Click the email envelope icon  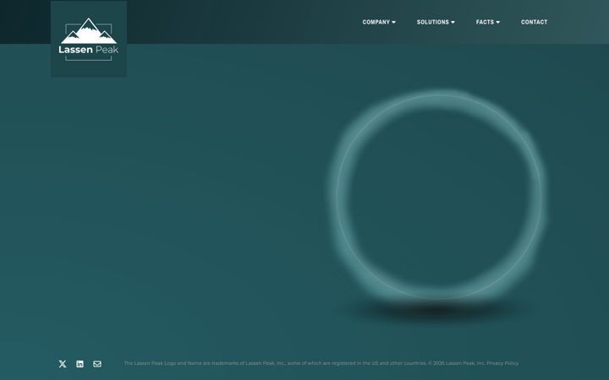[97, 364]
